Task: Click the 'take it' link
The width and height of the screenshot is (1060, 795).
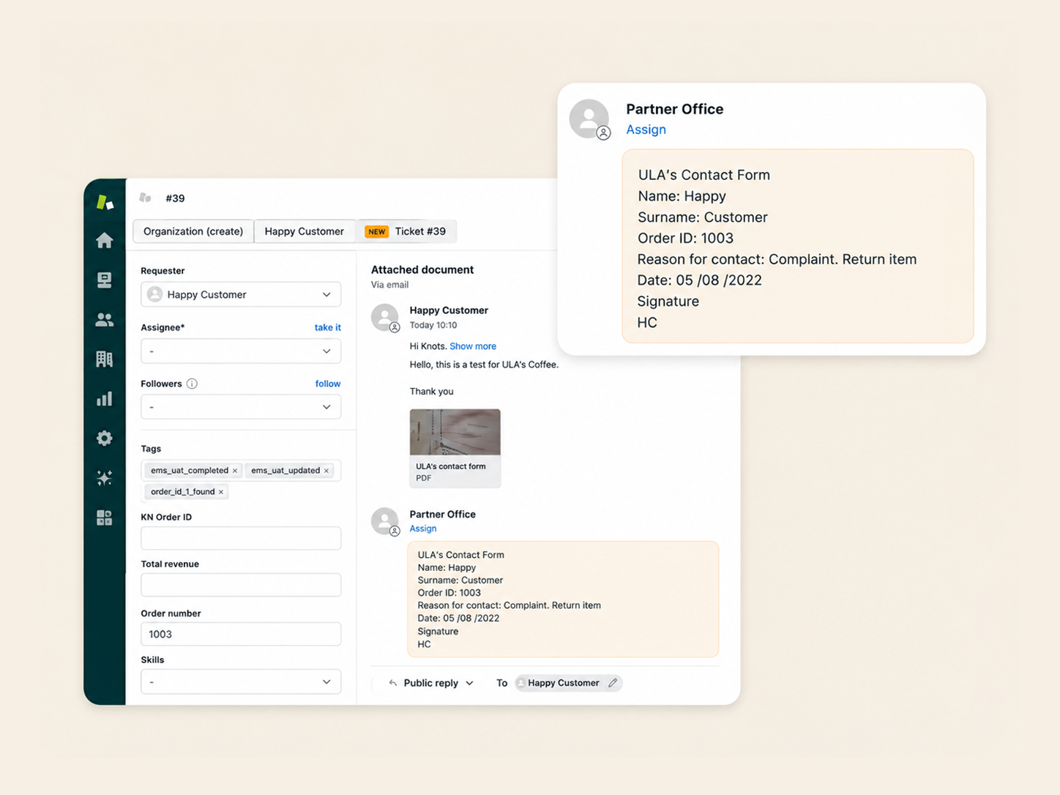Action: coord(327,327)
